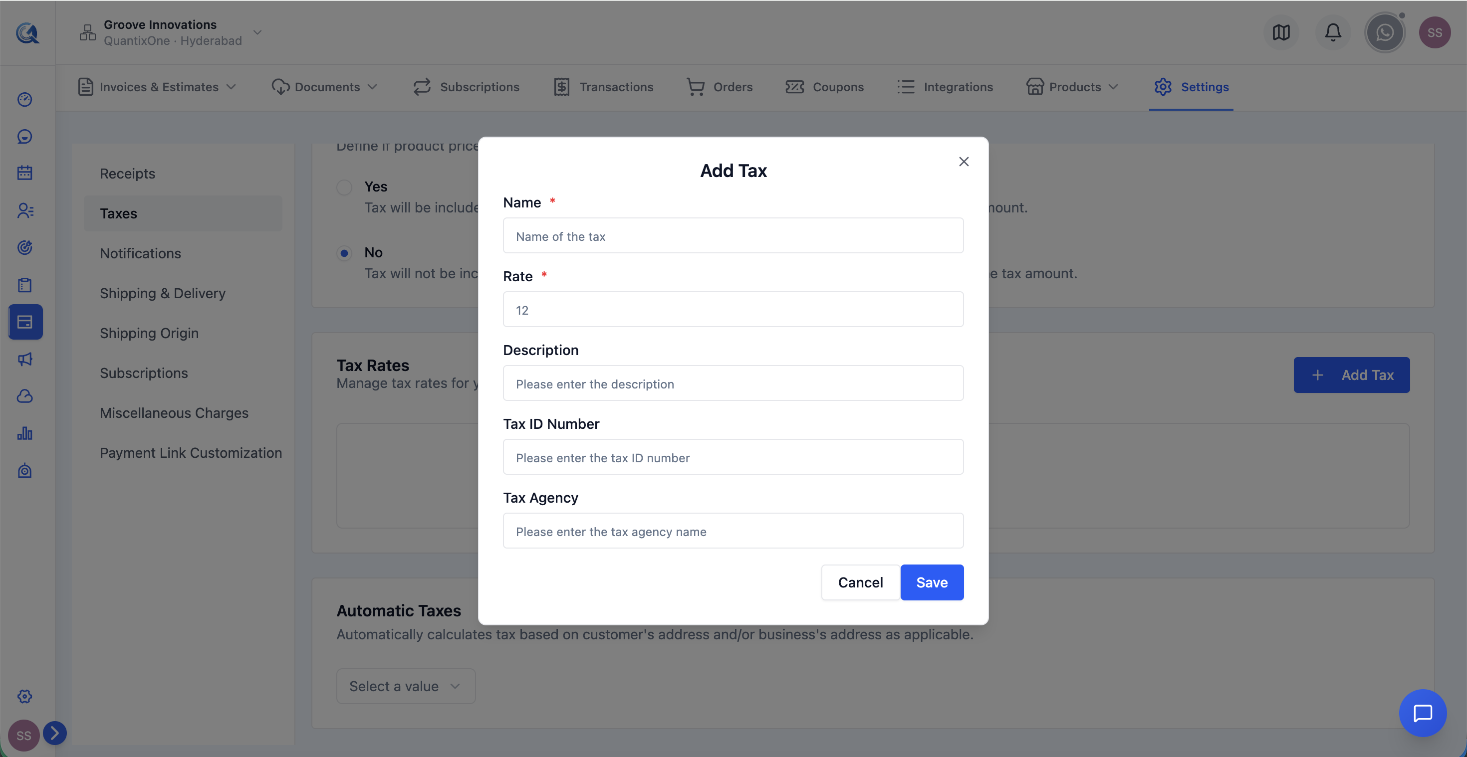
Task: Click the QuantixOne logo icon
Action: [x=27, y=32]
